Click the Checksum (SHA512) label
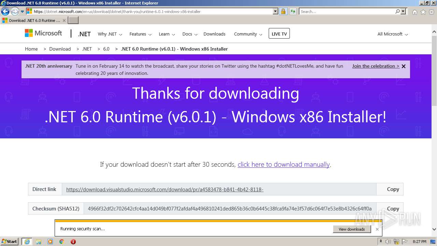Screen dimensions: 437x246 click(56, 208)
